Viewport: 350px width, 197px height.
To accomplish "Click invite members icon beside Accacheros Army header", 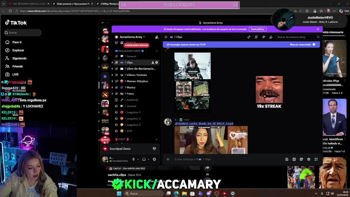I will click(157, 37).
